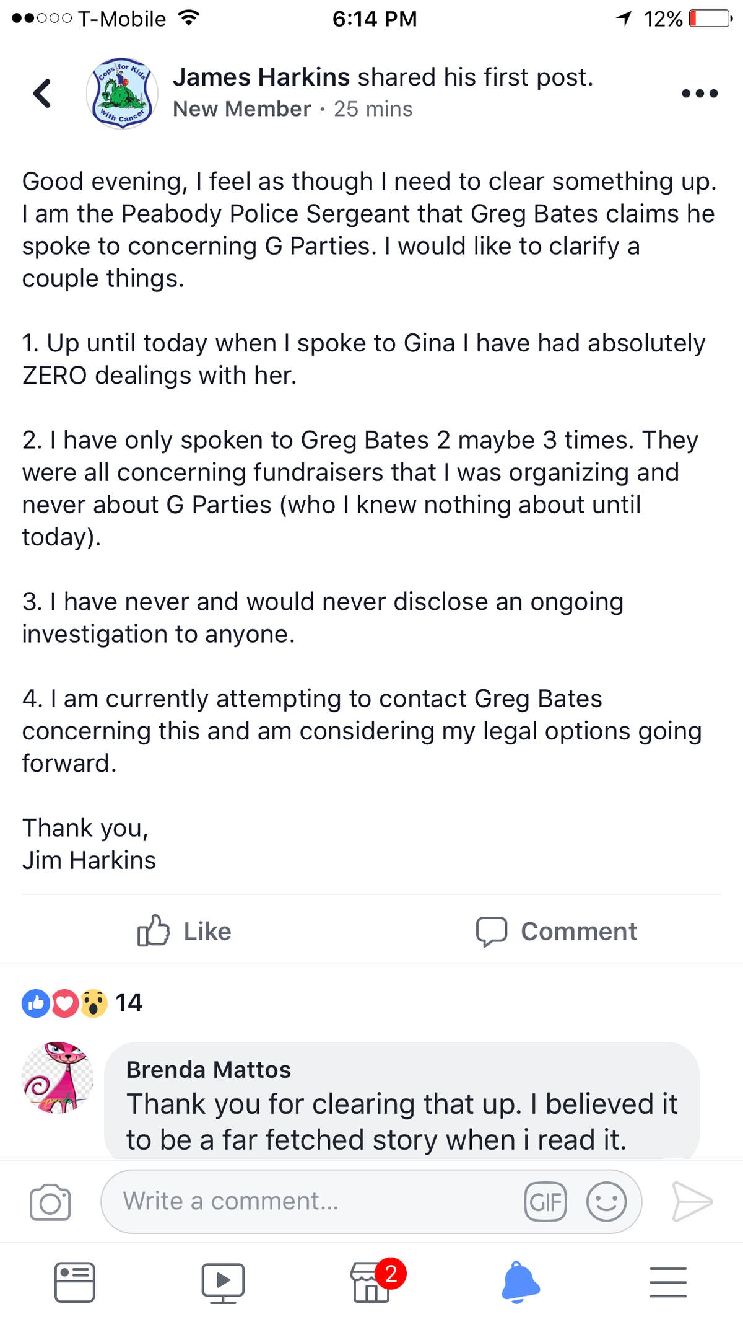
Task: Tap the back arrow icon
Action: click(x=42, y=94)
